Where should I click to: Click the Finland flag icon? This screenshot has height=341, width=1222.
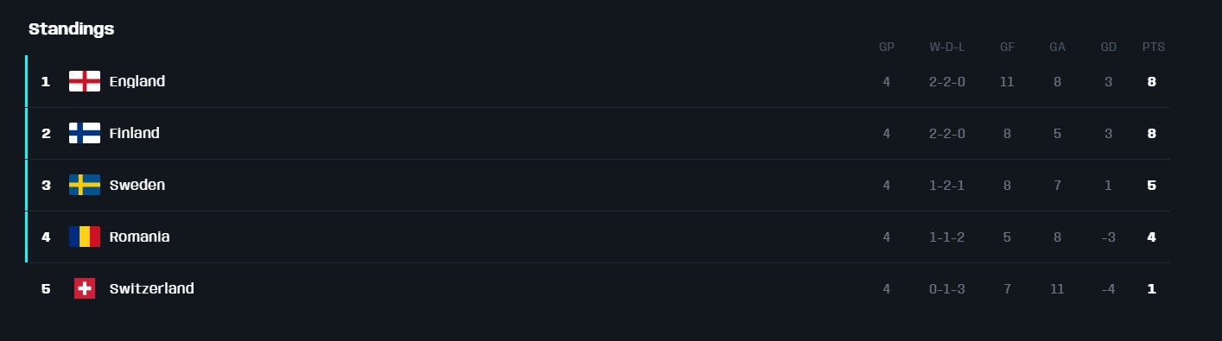[x=85, y=133]
